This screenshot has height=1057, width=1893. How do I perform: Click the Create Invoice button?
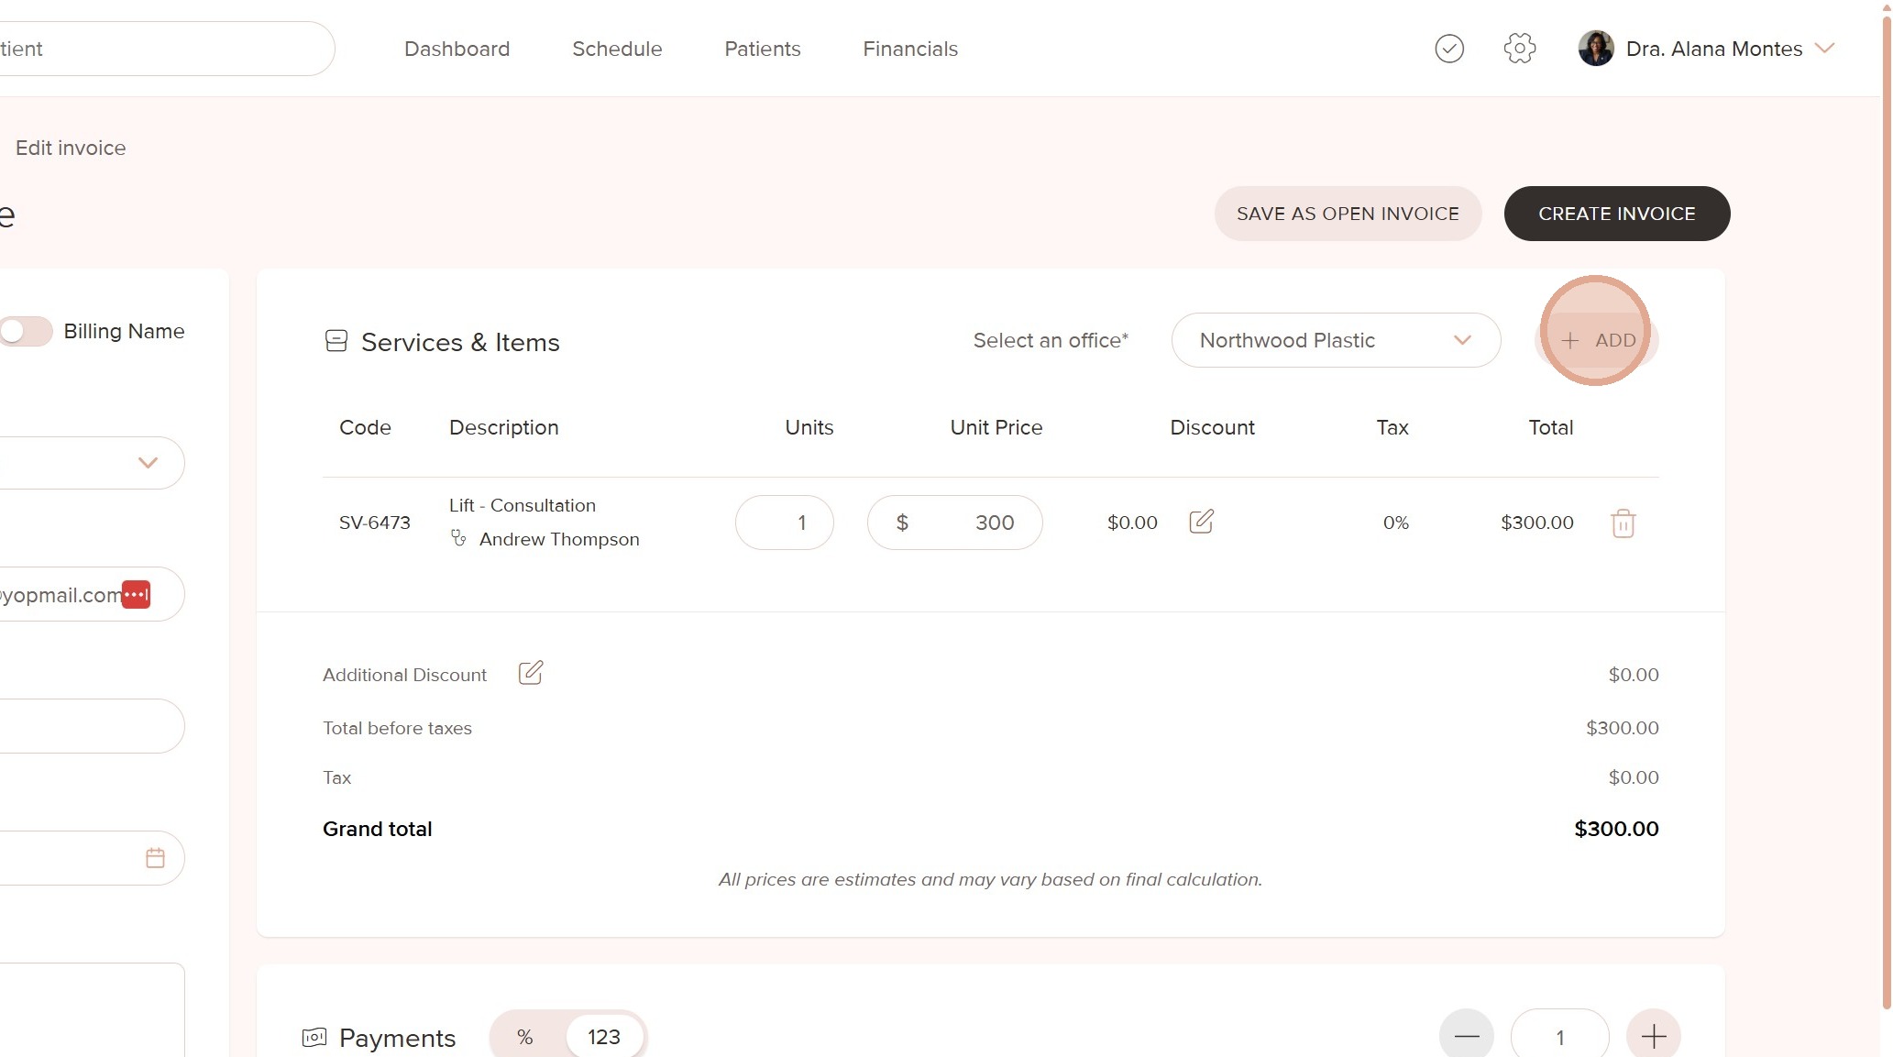(x=1616, y=214)
